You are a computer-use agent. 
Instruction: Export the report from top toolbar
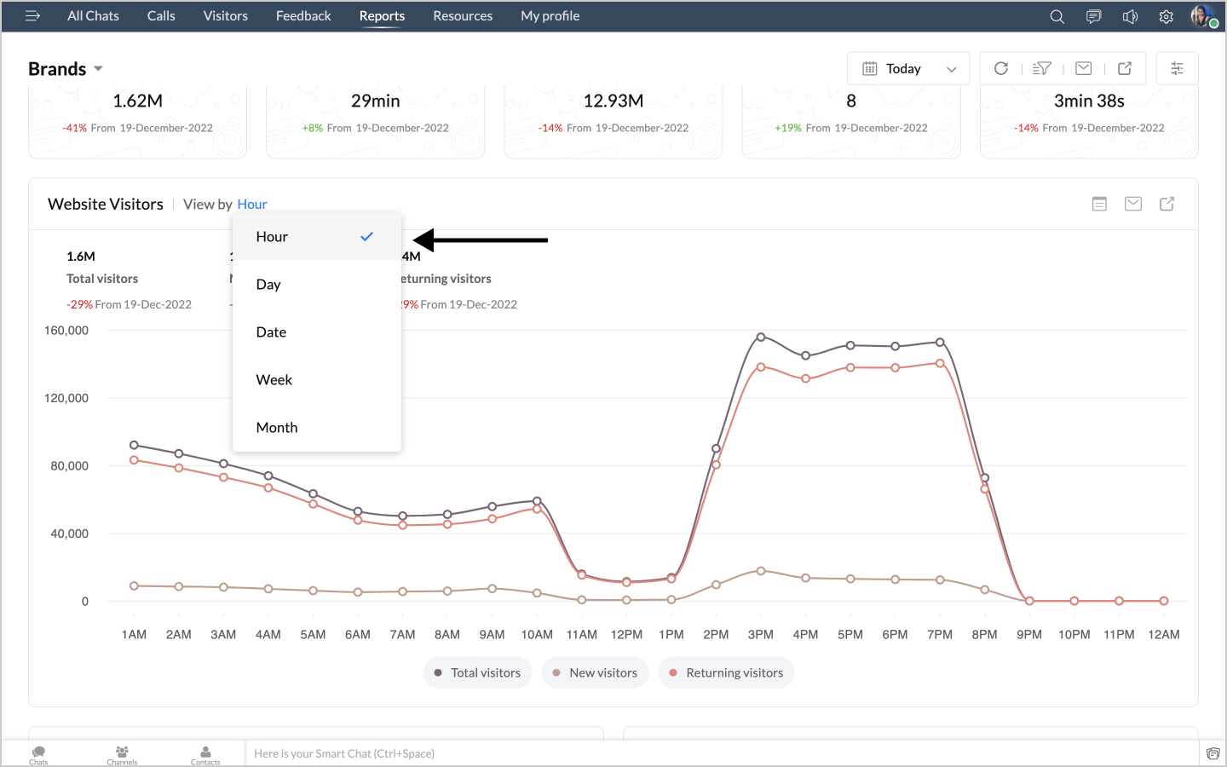tap(1125, 68)
